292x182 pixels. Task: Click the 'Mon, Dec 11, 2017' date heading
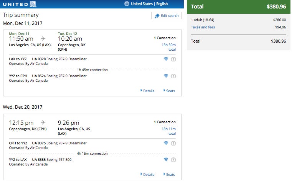(23, 23)
